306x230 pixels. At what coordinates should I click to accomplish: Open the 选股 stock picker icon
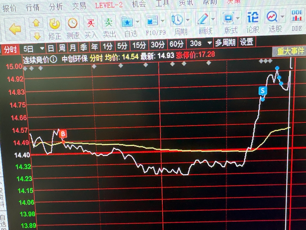click(x=273, y=17)
